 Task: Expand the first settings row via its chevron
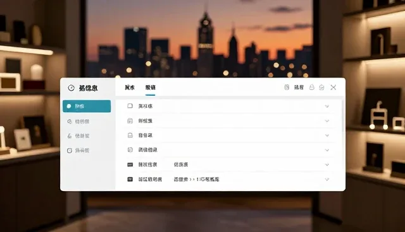[327, 106]
